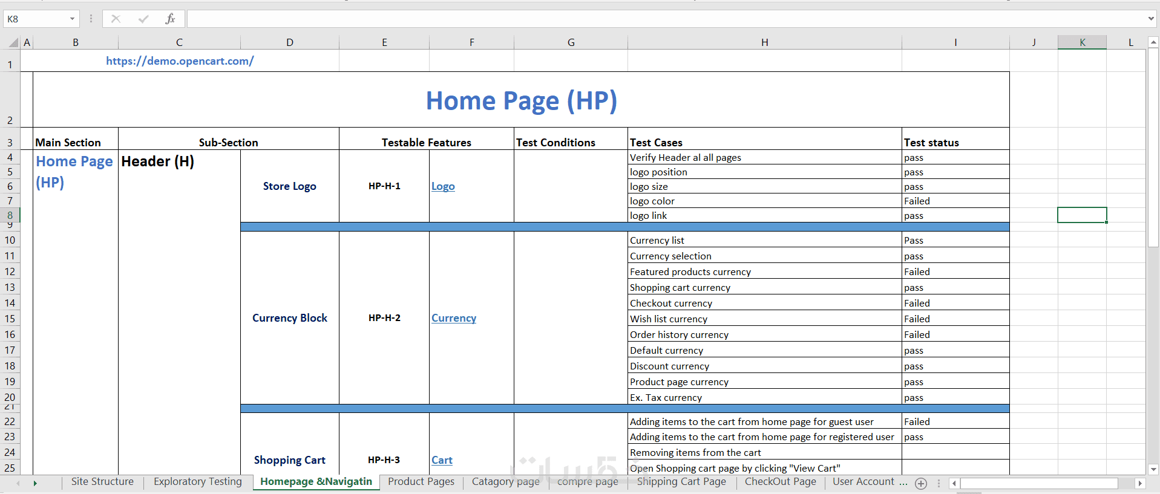Select the 'Store Logo' cell

290,186
